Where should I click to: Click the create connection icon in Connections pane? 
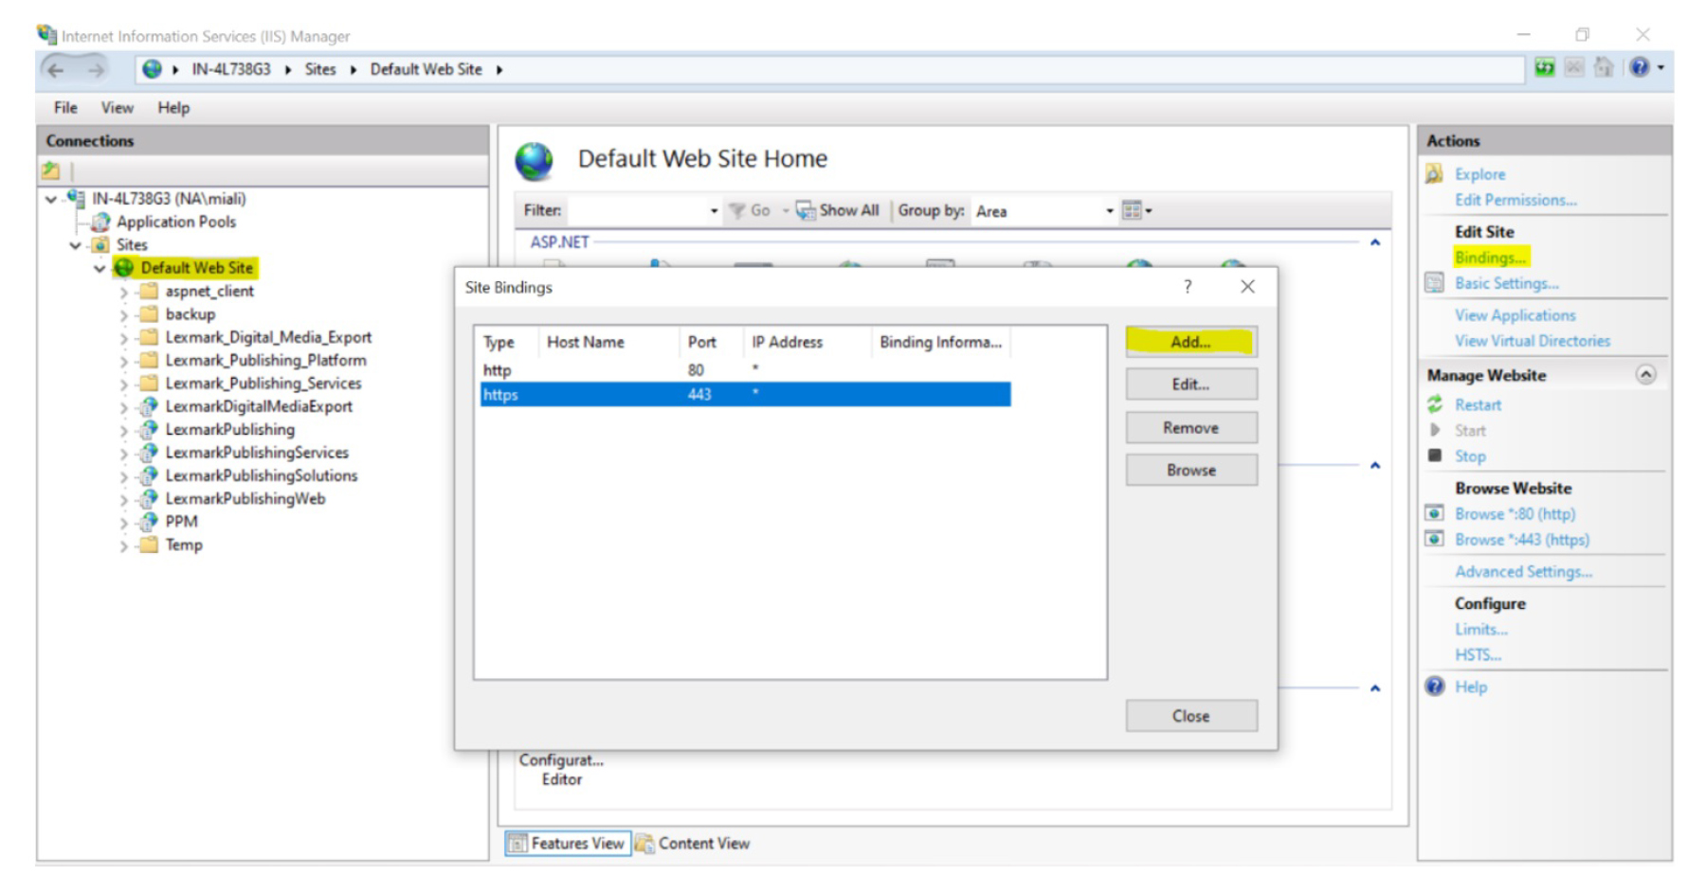pos(51,171)
